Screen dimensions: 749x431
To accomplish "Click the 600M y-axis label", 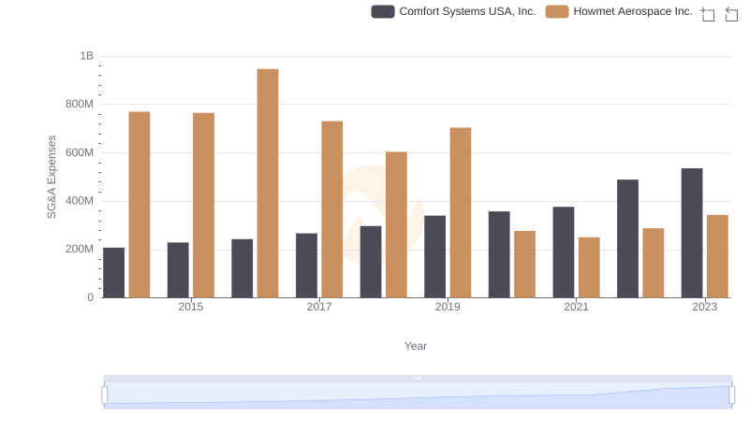I will 80,153.
